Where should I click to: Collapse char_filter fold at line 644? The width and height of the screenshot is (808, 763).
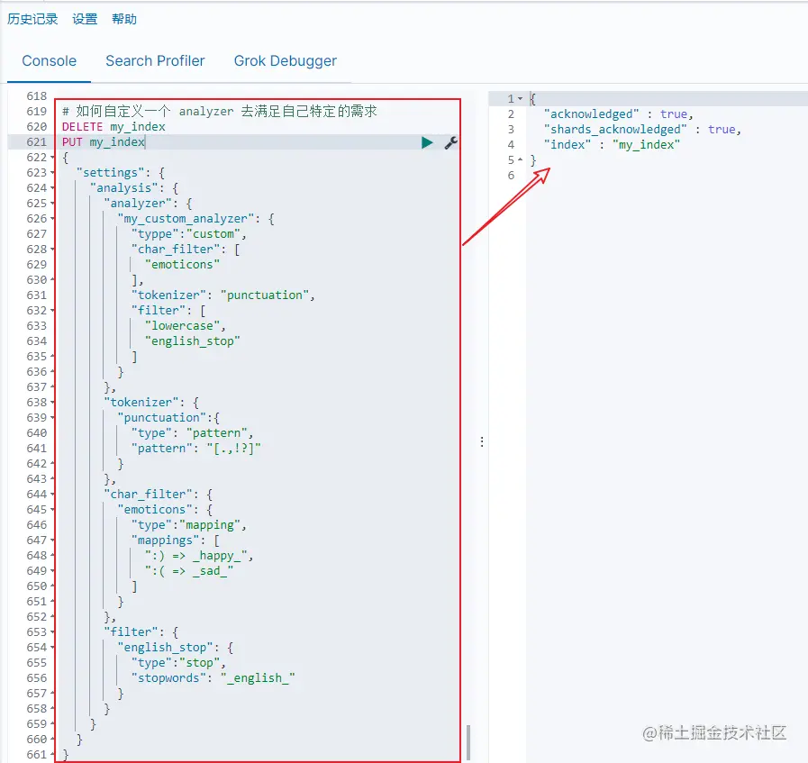[52, 495]
